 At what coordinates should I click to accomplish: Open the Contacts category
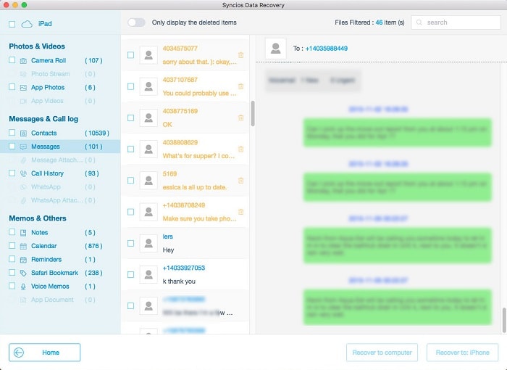coord(44,133)
